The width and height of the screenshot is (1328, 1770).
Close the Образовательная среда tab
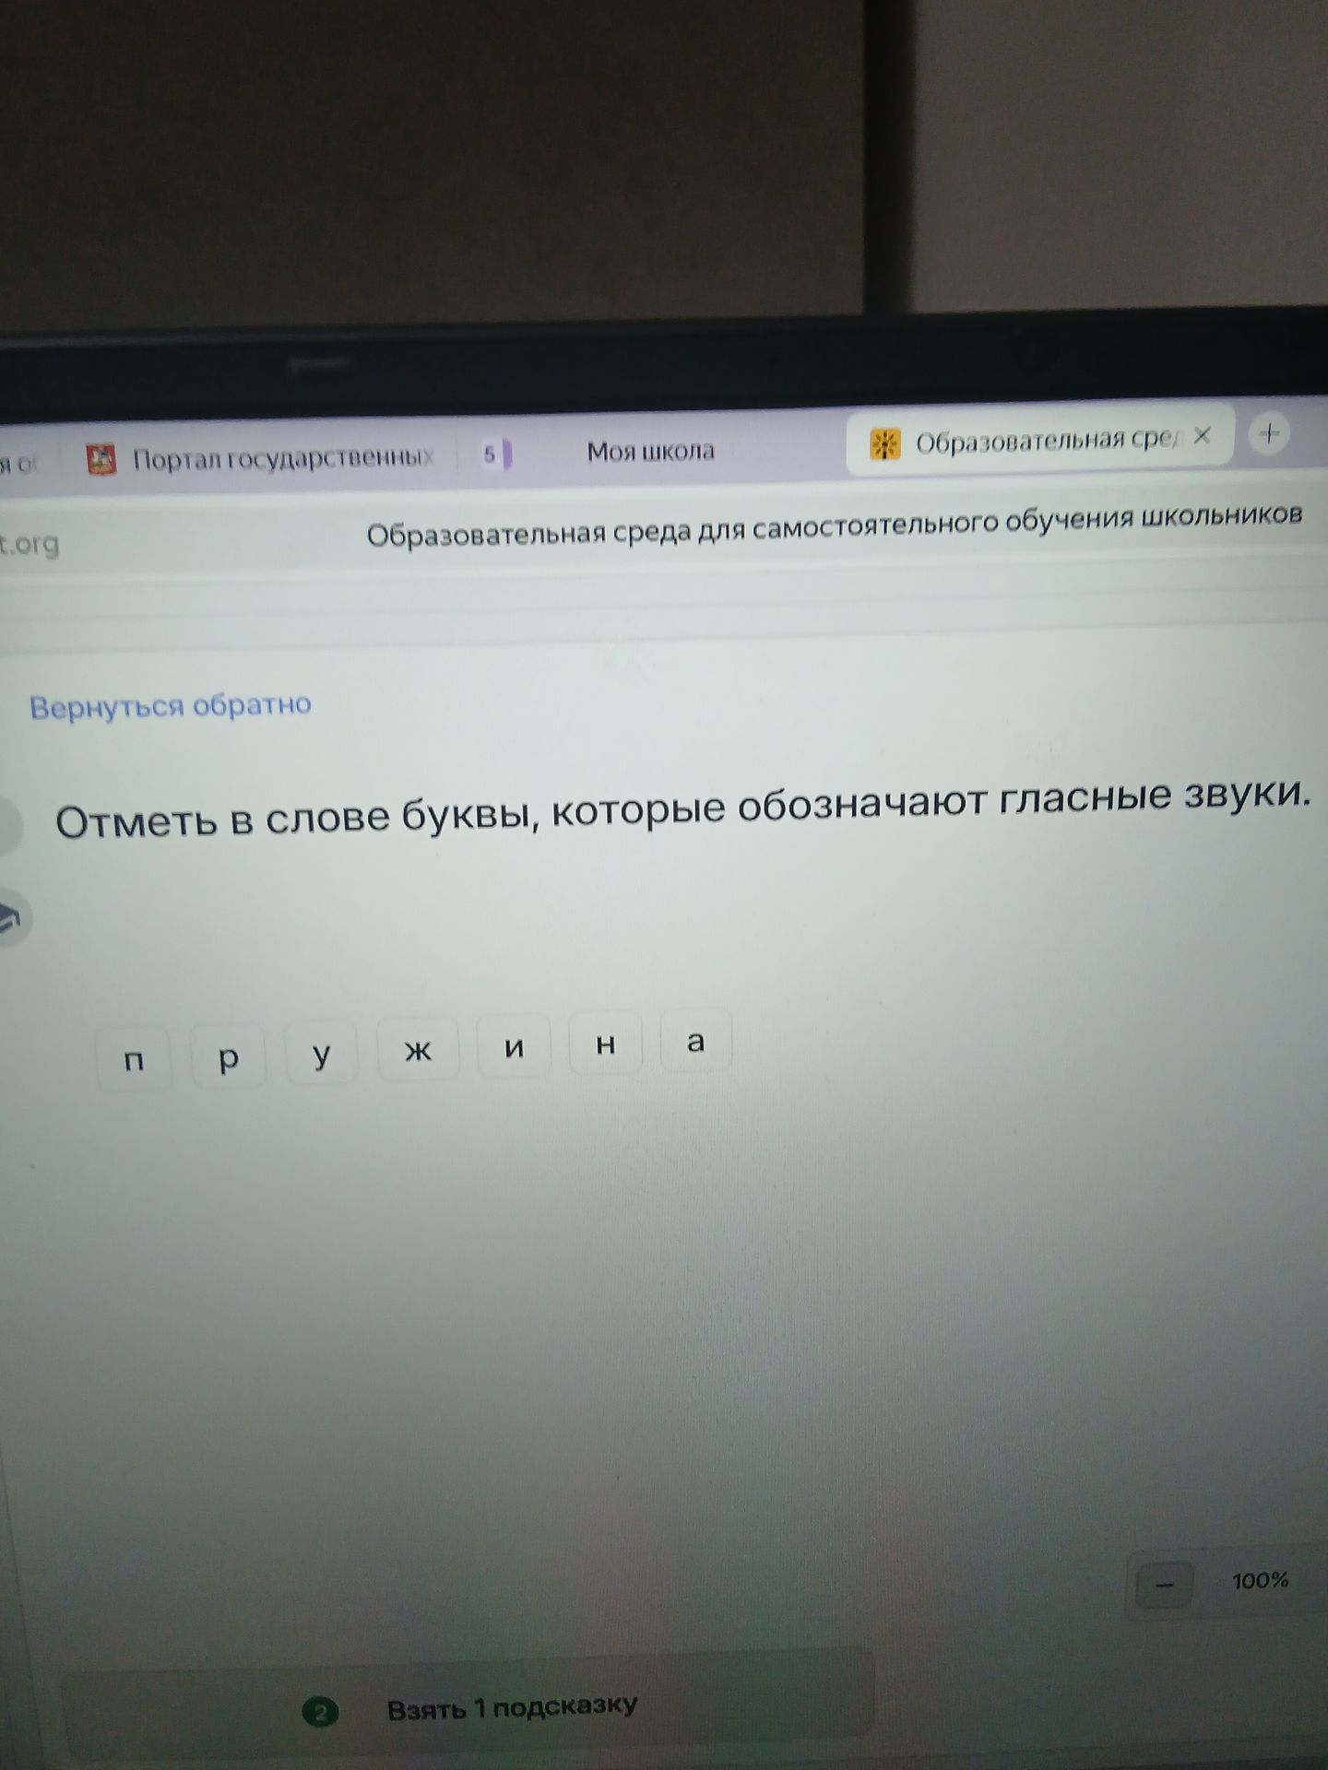[x=1202, y=435]
